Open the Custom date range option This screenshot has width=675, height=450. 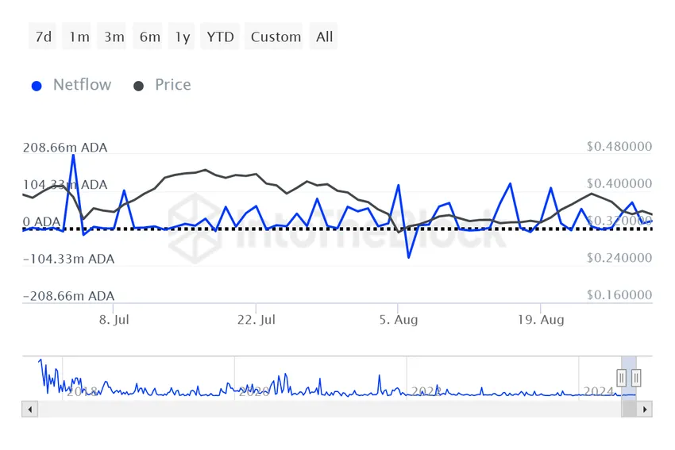coord(276,37)
